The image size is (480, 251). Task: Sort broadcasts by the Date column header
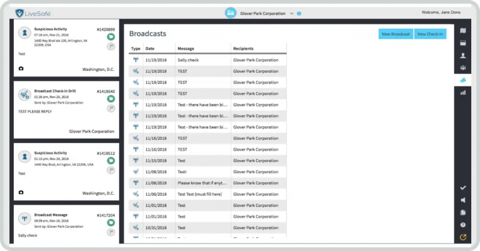[x=150, y=48]
